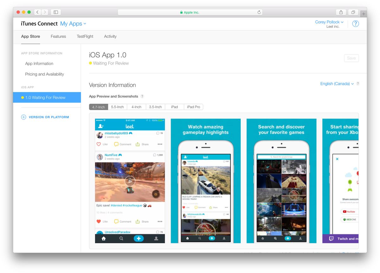
Task: Open the My Apps dropdown
Action: click(x=73, y=24)
